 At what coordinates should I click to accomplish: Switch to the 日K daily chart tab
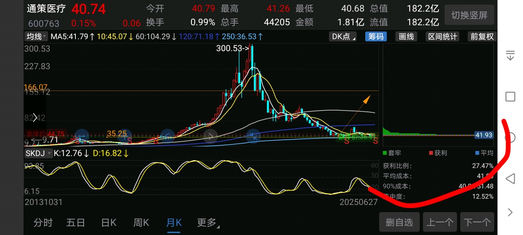pyautogui.click(x=109, y=223)
